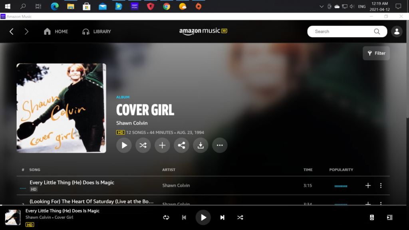Open the orange circular app on the taskbar

(x=199, y=6)
